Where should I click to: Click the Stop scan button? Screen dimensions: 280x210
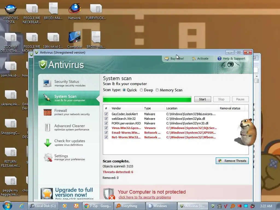coord(221,99)
